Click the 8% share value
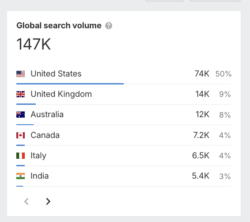 pyautogui.click(x=225, y=115)
